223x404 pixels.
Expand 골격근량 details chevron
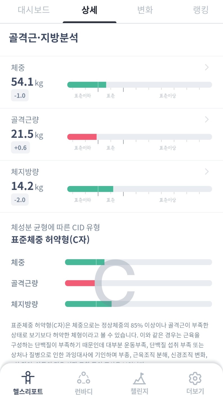[207, 120]
